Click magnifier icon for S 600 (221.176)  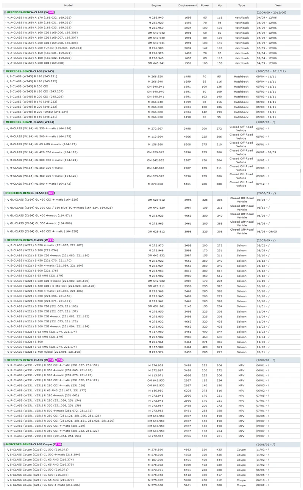(8, 270)
